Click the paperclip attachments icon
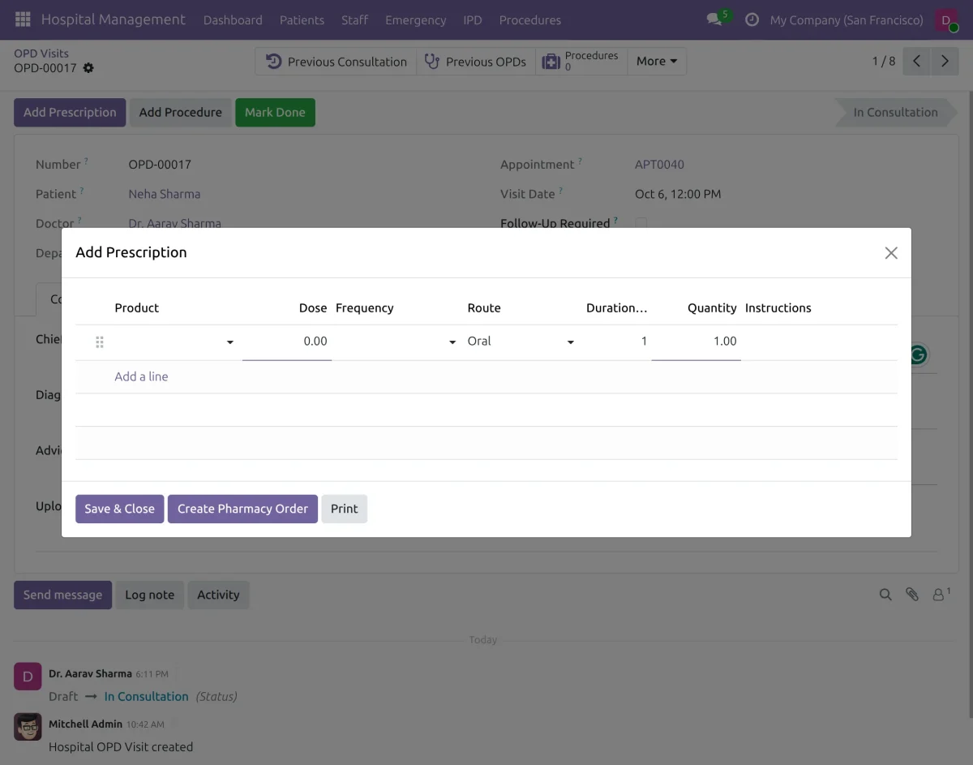 coord(912,595)
